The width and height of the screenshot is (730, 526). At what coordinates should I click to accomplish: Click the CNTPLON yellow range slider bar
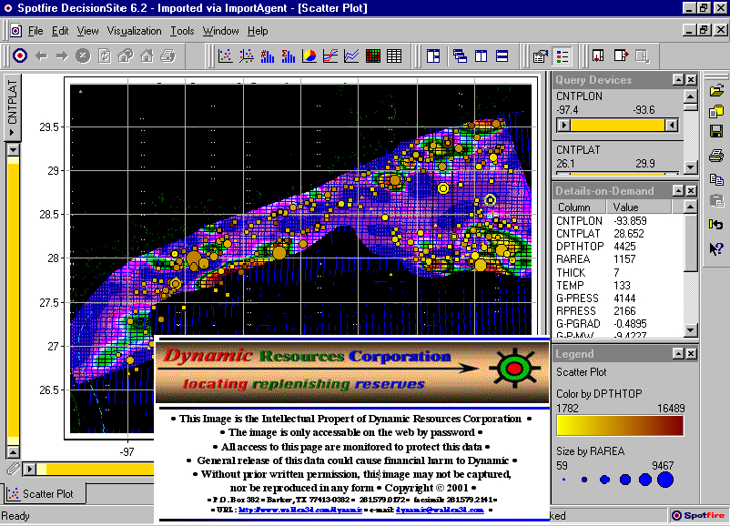point(619,125)
